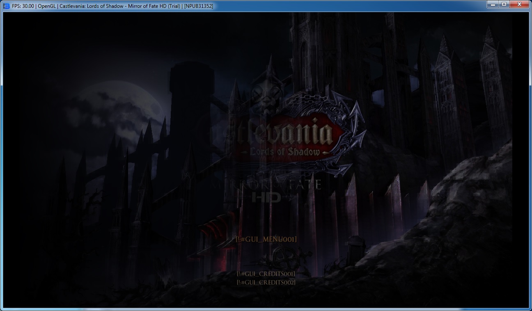Click the GUI_CREDITS002 text line
Viewport: 532px width, 311px height.
pyautogui.click(x=266, y=282)
